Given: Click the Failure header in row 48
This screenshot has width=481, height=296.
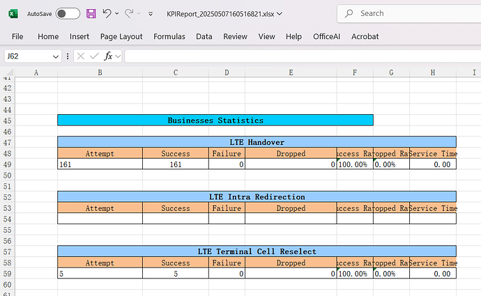Looking at the screenshot, I should click(x=227, y=153).
